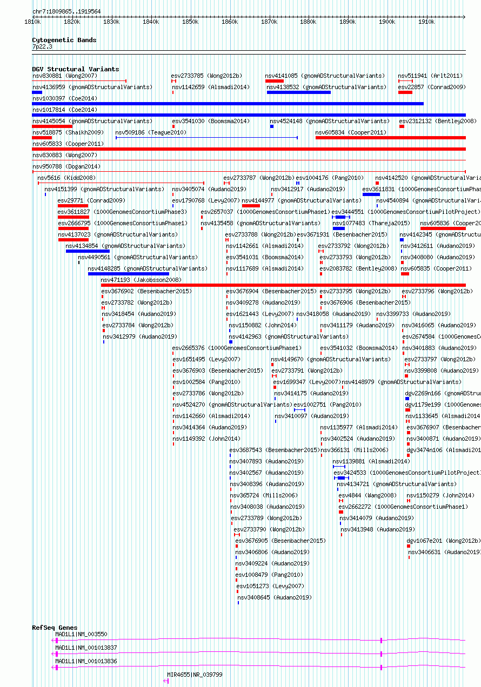Click nsv4145054 (gnomADStructuralVariants) label
The width and height of the screenshot is (481, 687).
pos(92,121)
